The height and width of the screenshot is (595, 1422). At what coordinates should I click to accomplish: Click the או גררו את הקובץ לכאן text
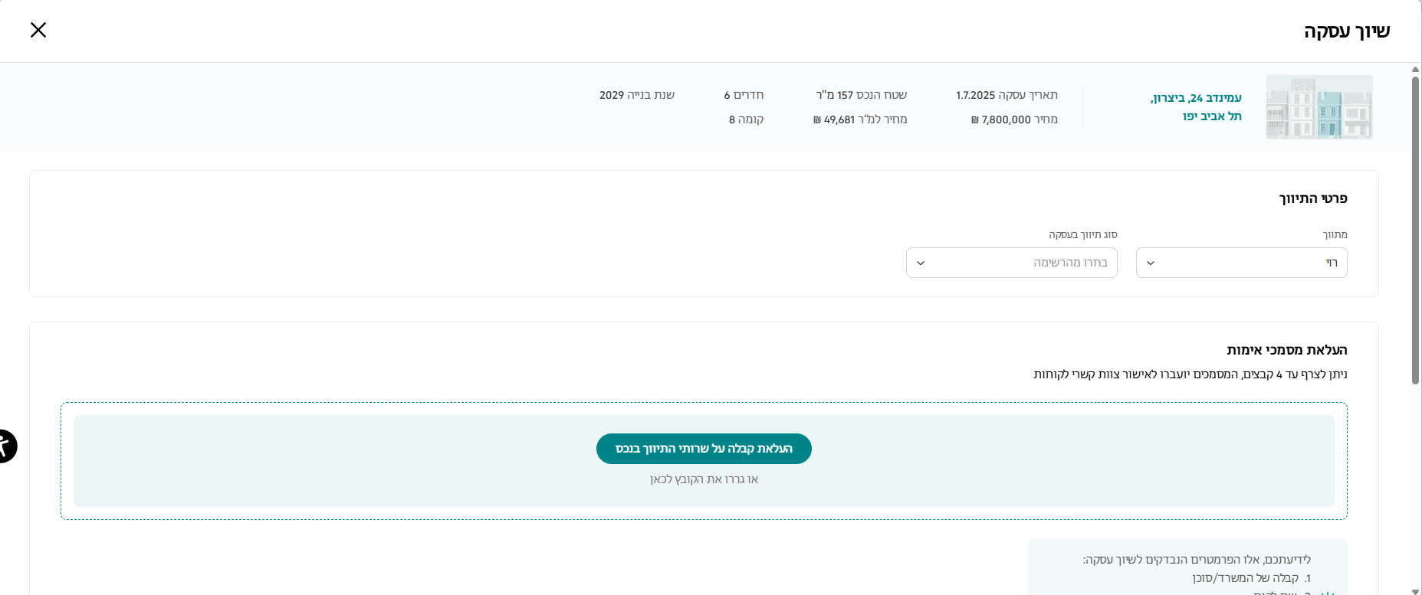click(x=704, y=479)
